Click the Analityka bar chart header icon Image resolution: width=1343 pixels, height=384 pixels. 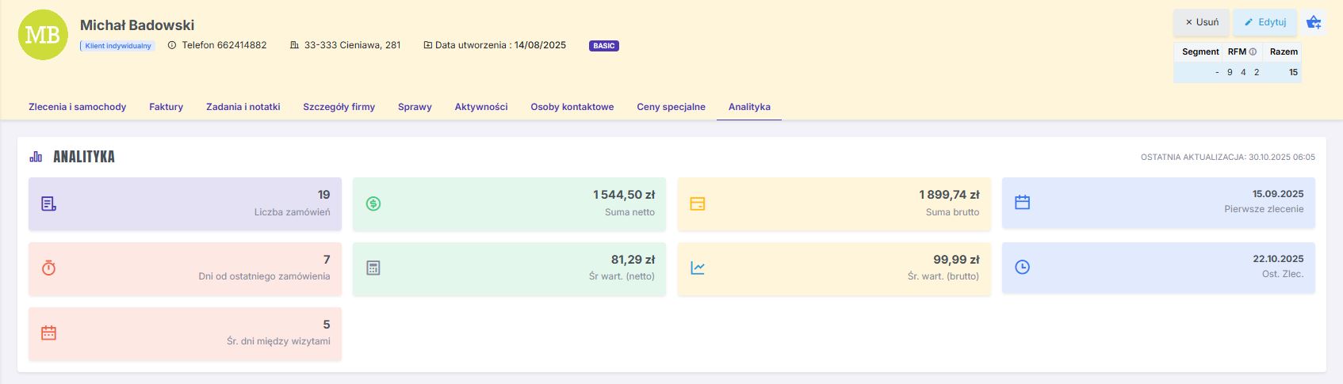[36, 157]
